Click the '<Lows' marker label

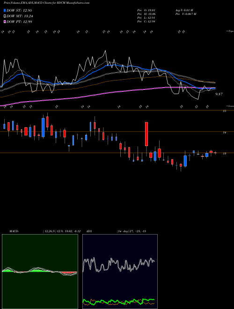230,106
